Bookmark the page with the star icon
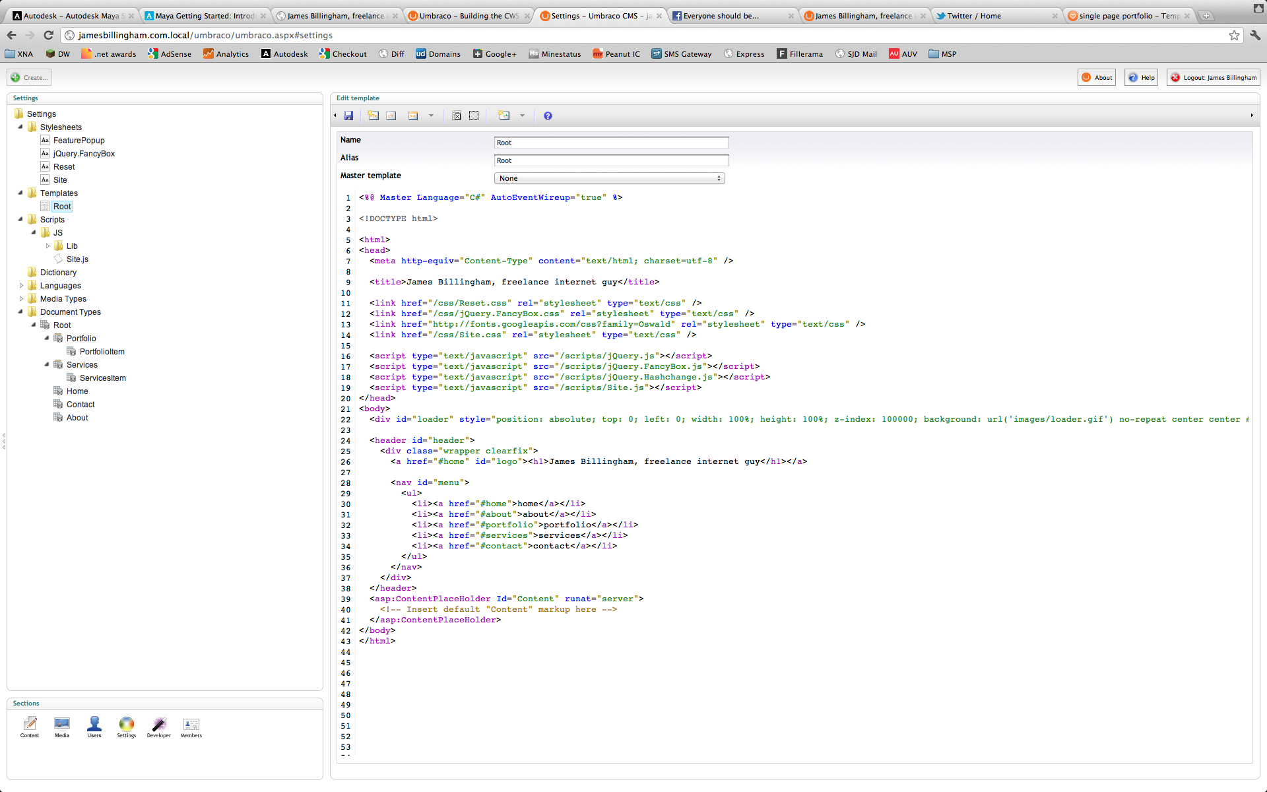Screen dimensions: 1267x792 1234,35
